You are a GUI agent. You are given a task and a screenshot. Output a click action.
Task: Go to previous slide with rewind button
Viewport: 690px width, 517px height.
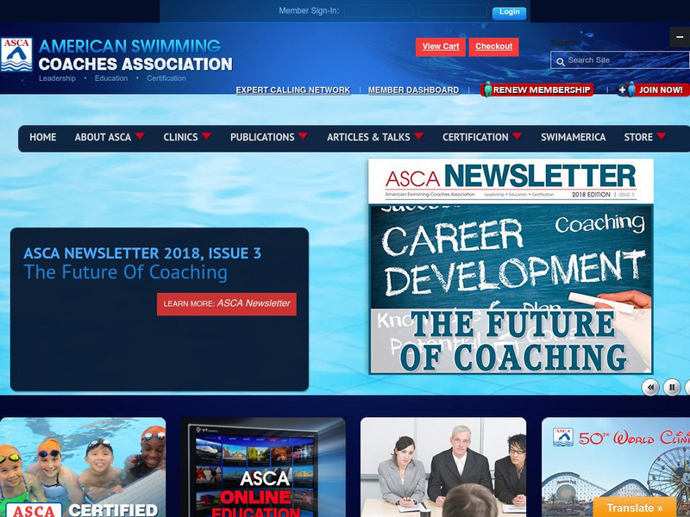[650, 387]
